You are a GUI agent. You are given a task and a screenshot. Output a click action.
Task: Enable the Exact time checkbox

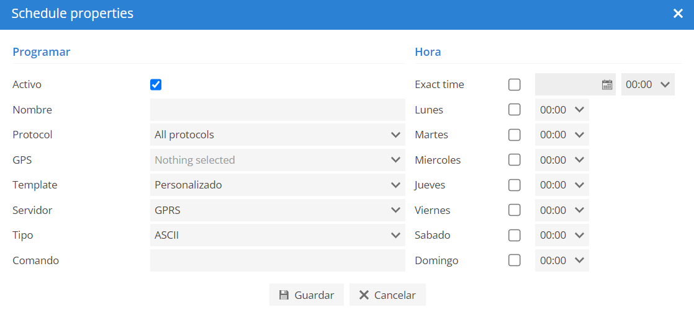pyautogui.click(x=515, y=84)
